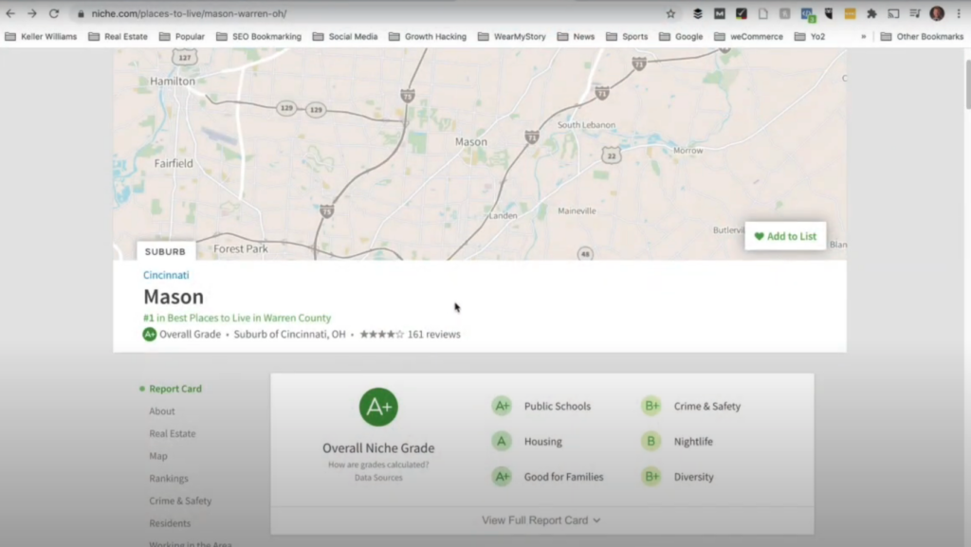Open the Growth Hacking bookmark folder
971x547 pixels.
pos(428,37)
